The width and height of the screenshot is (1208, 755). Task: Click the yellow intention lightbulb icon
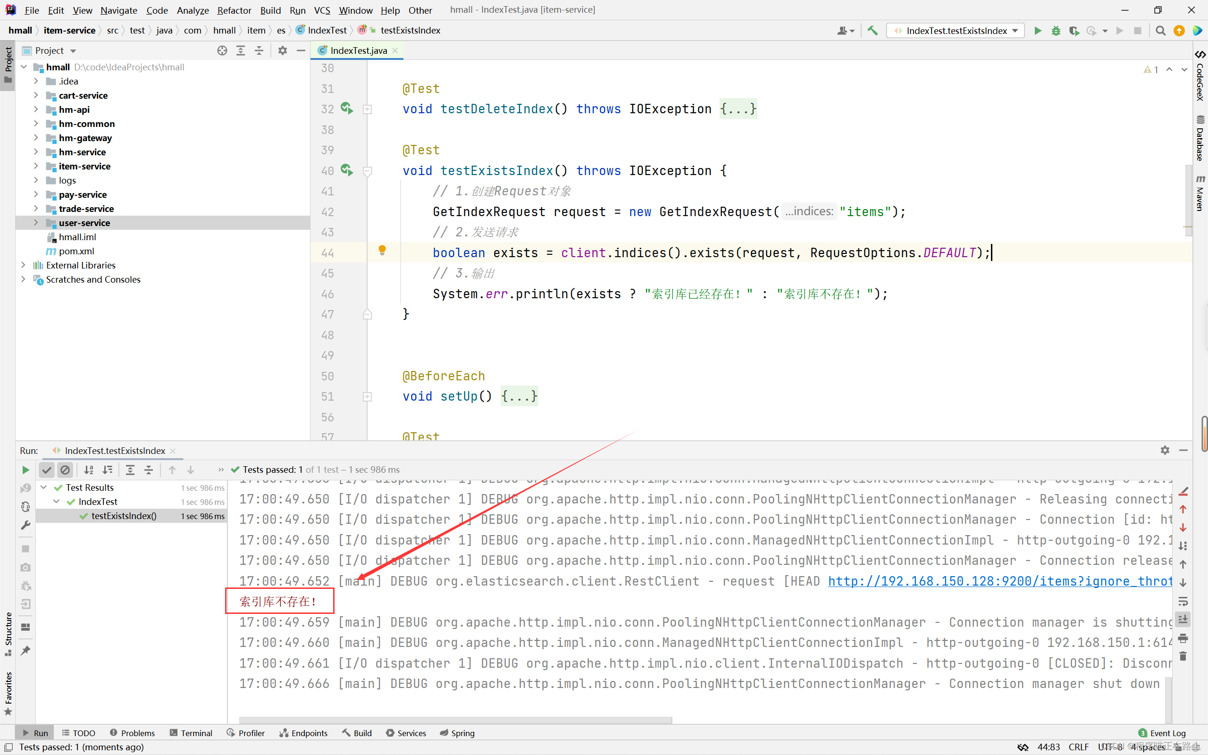(382, 250)
